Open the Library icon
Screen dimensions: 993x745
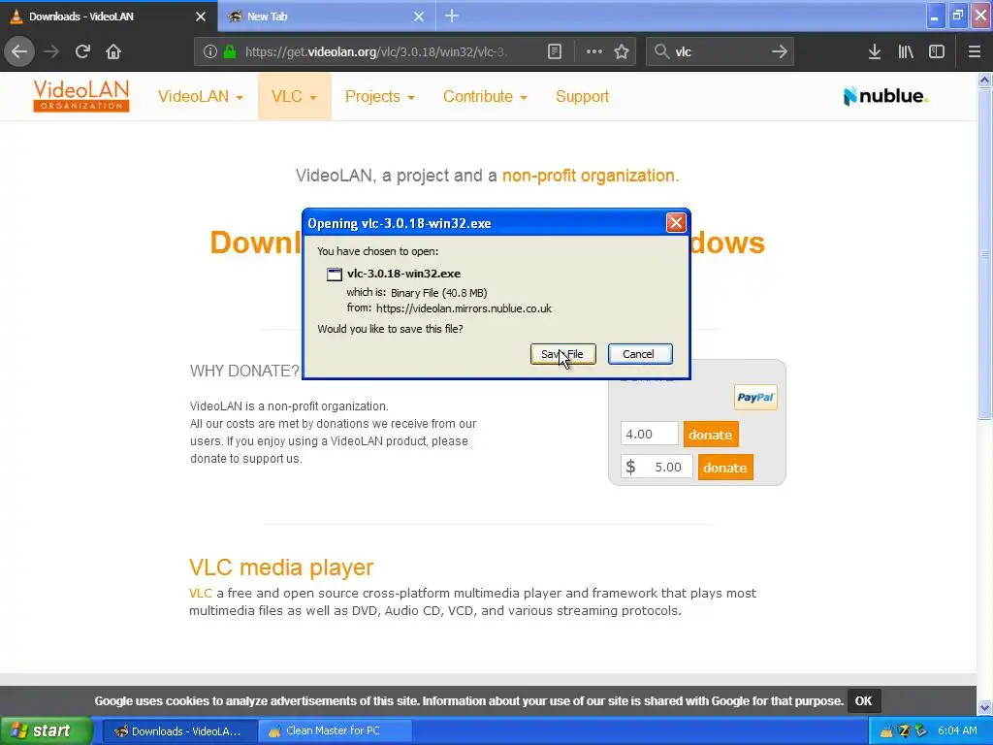click(906, 52)
